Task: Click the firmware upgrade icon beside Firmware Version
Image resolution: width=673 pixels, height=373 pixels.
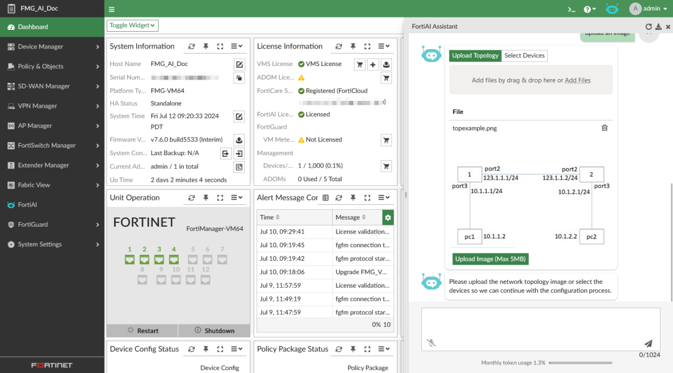Action: [x=239, y=139]
